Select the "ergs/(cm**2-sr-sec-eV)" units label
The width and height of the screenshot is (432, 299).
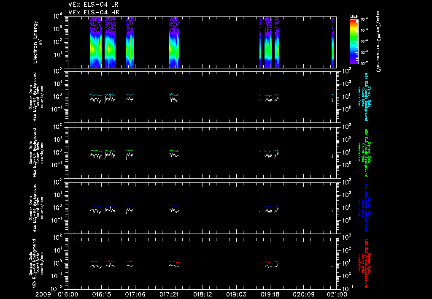(x=378, y=42)
